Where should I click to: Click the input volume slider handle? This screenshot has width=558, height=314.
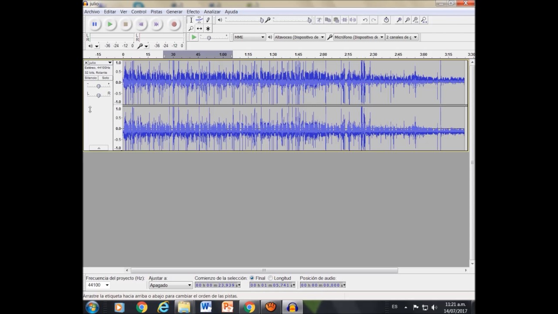[x=309, y=20]
